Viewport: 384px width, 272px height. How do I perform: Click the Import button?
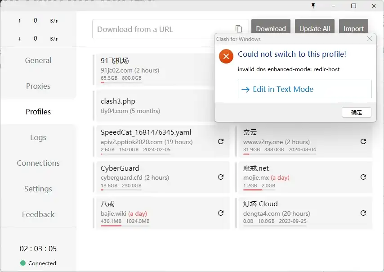pyautogui.click(x=353, y=26)
